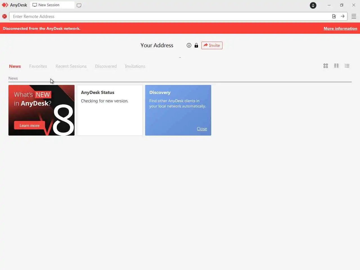Switch to large tiles view
The image size is (360, 270).
[326, 66]
